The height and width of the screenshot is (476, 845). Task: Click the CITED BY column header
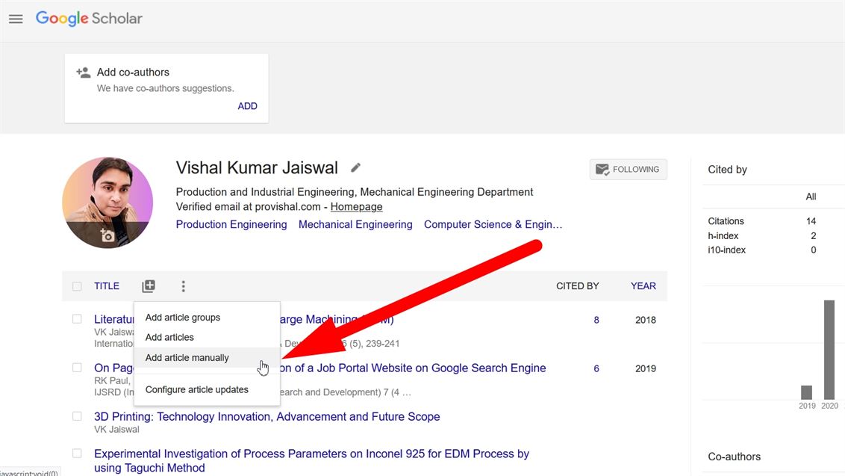(577, 286)
